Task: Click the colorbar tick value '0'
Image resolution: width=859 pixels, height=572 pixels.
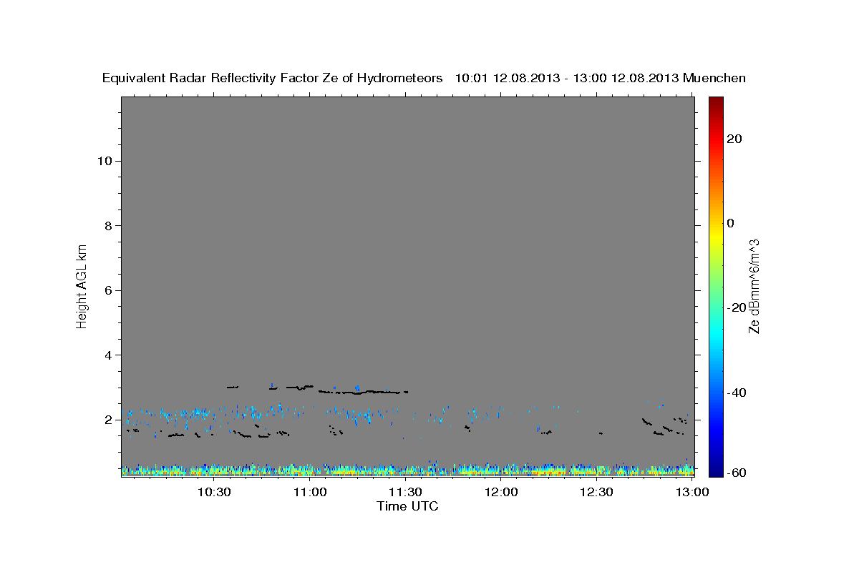Action: (x=731, y=223)
